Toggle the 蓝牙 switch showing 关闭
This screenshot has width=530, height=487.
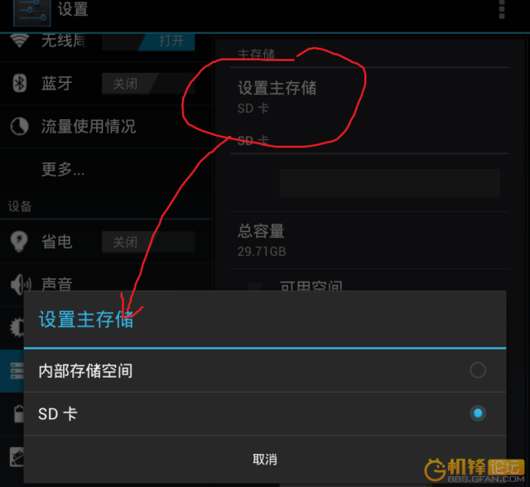point(148,84)
